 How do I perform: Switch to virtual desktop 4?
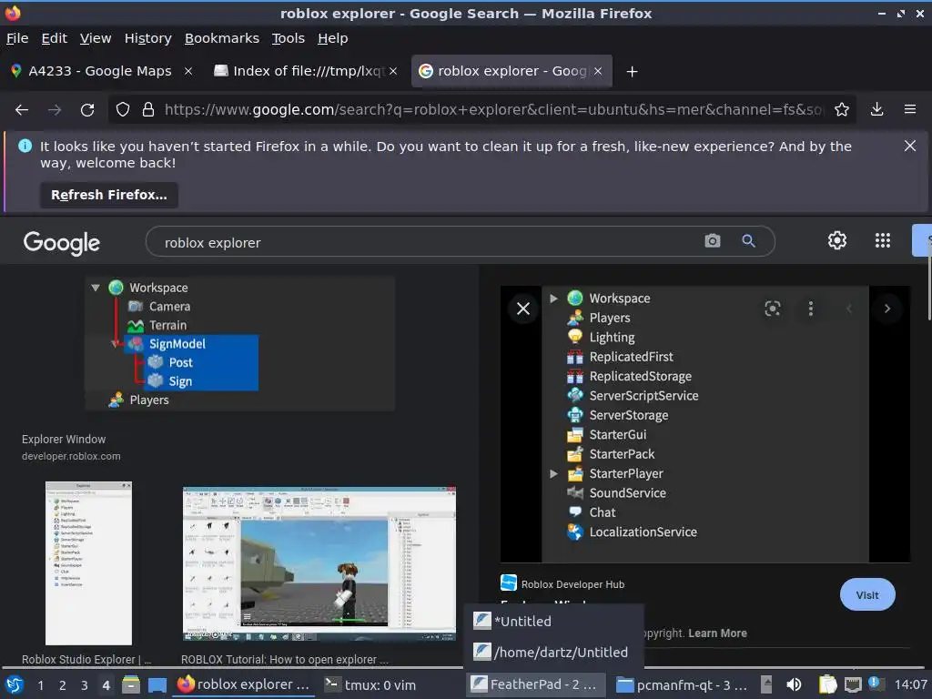click(106, 684)
